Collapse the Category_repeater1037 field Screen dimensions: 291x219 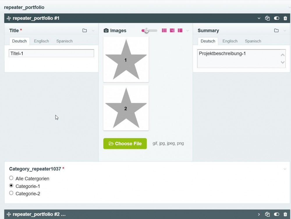(x=285, y=169)
